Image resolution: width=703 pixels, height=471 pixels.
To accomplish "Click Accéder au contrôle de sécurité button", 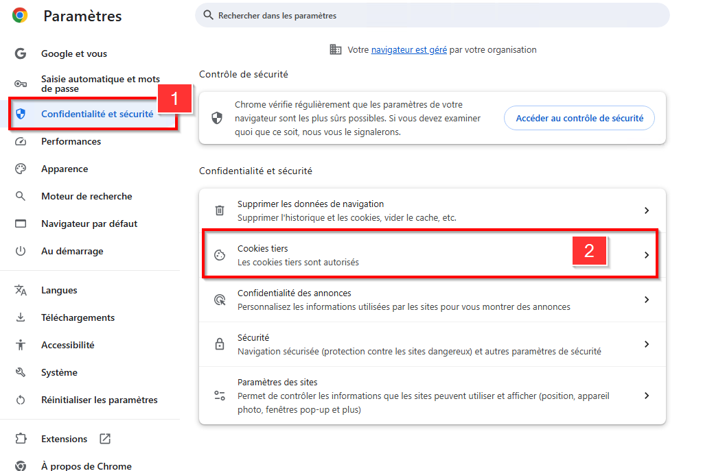I will (579, 118).
